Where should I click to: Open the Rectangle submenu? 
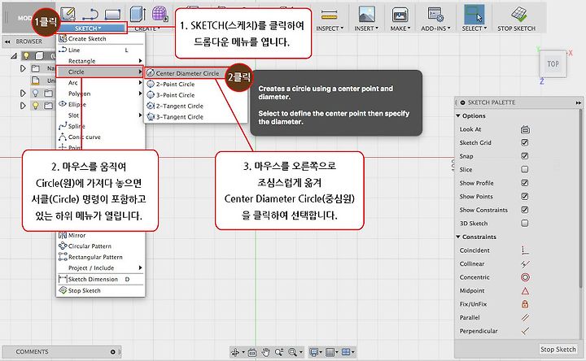pos(100,61)
